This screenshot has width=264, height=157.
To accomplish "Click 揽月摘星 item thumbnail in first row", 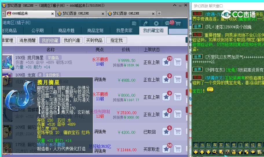I will 8,62.
